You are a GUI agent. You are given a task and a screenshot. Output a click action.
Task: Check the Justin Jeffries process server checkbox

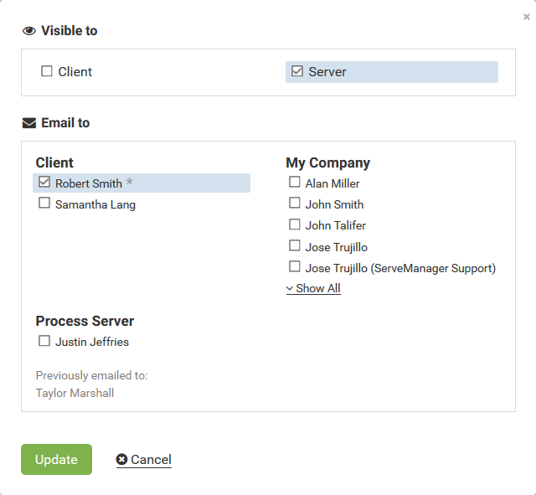point(44,341)
